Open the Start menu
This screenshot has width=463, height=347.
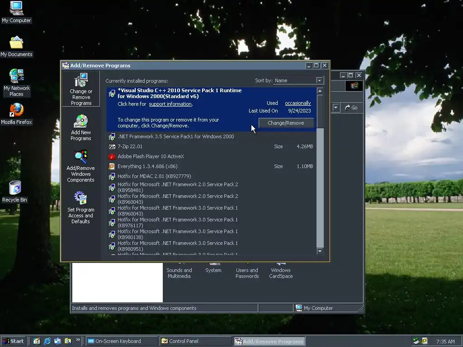click(14, 341)
